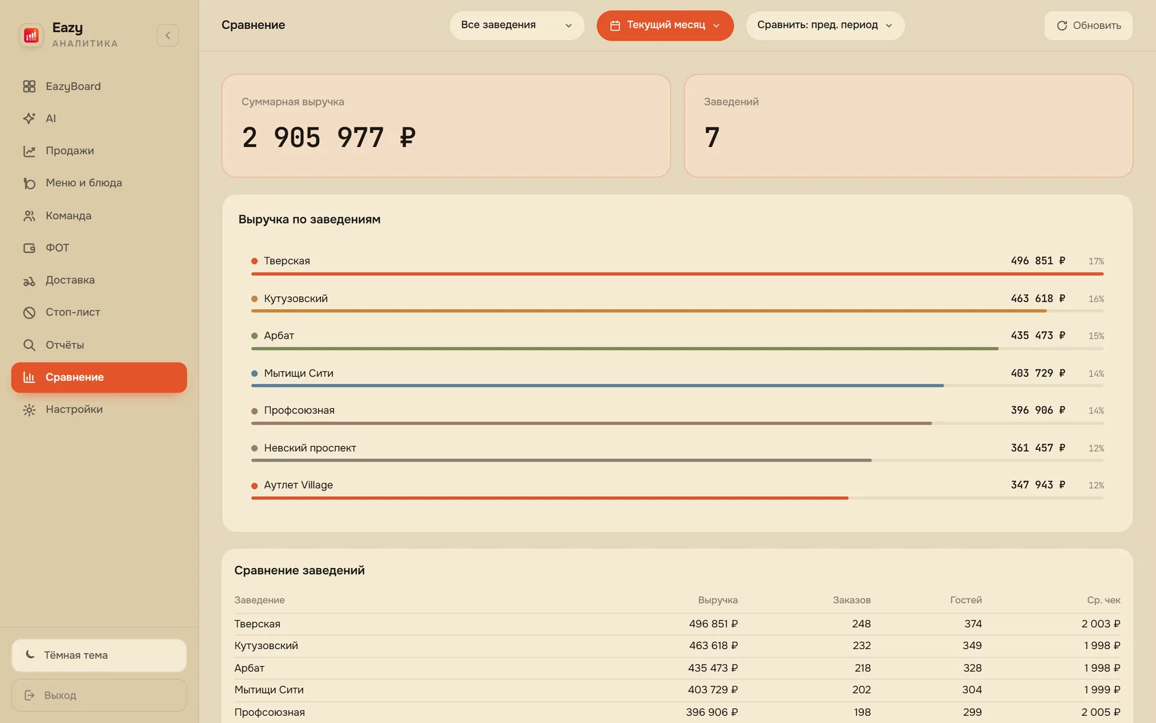Image resolution: width=1156 pixels, height=723 pixels.
Task: Open Настройки
Action: point(99,409)
